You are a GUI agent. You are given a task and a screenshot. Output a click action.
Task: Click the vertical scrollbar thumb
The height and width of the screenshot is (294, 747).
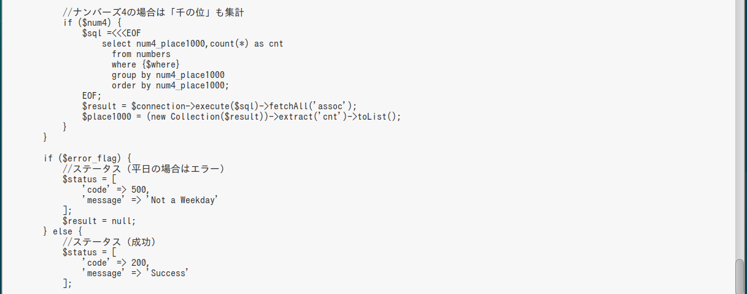click(740, 277)
